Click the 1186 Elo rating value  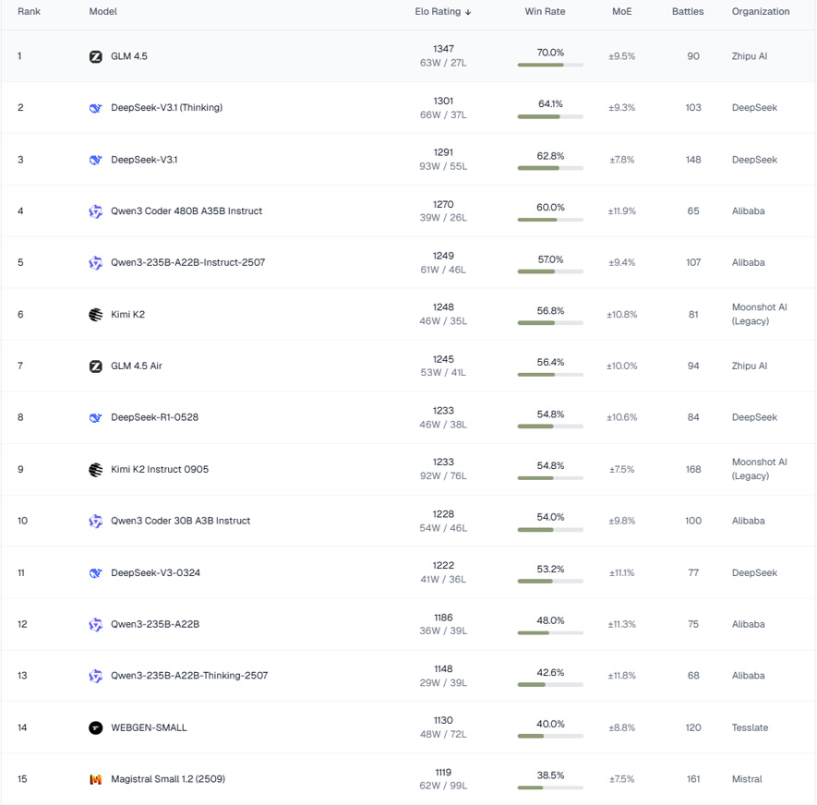coord(443,618)
